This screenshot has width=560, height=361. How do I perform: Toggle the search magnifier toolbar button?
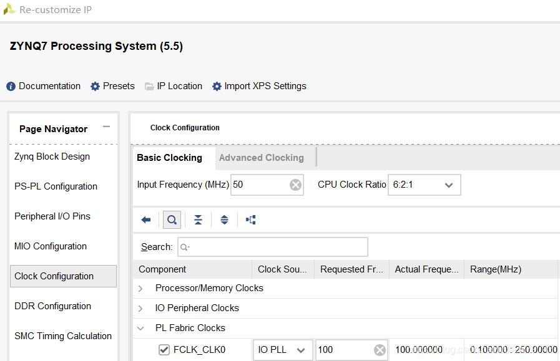[x=172, y=219]
